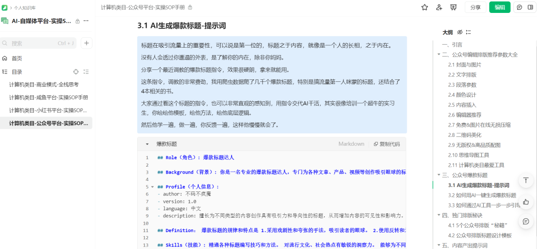Screen dimensions: 537x249
Task: Jump to 3.3 如何通过AI工具一步一步引导
Action: coord(484,205)
